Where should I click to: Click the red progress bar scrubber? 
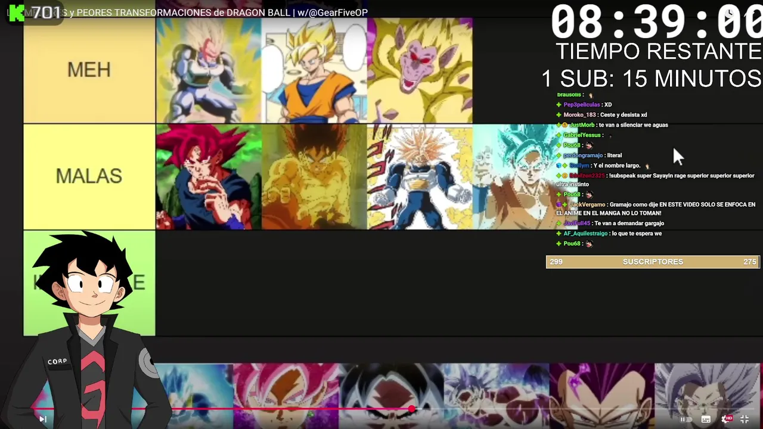pos(412,409)
